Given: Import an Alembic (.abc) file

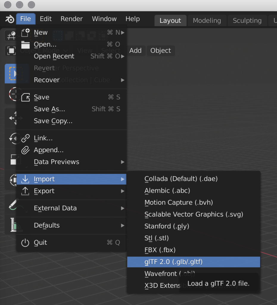Looking at the screenshot, I should coord(194,191).
